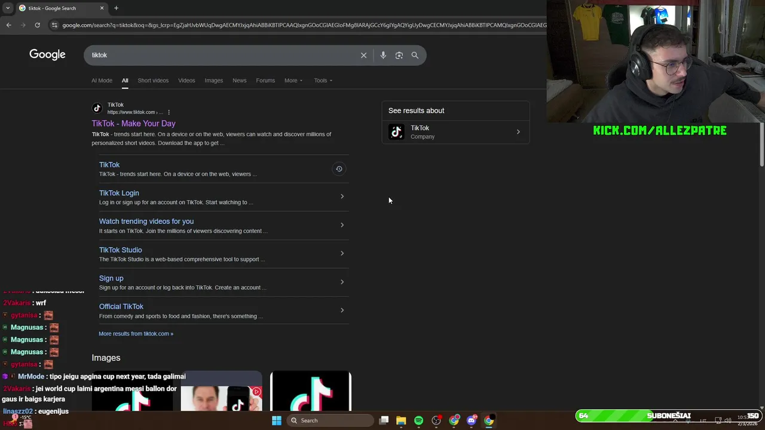Screen dimensions: 765x430
Task: Select the All results tab
Action: tap(125, 81)
